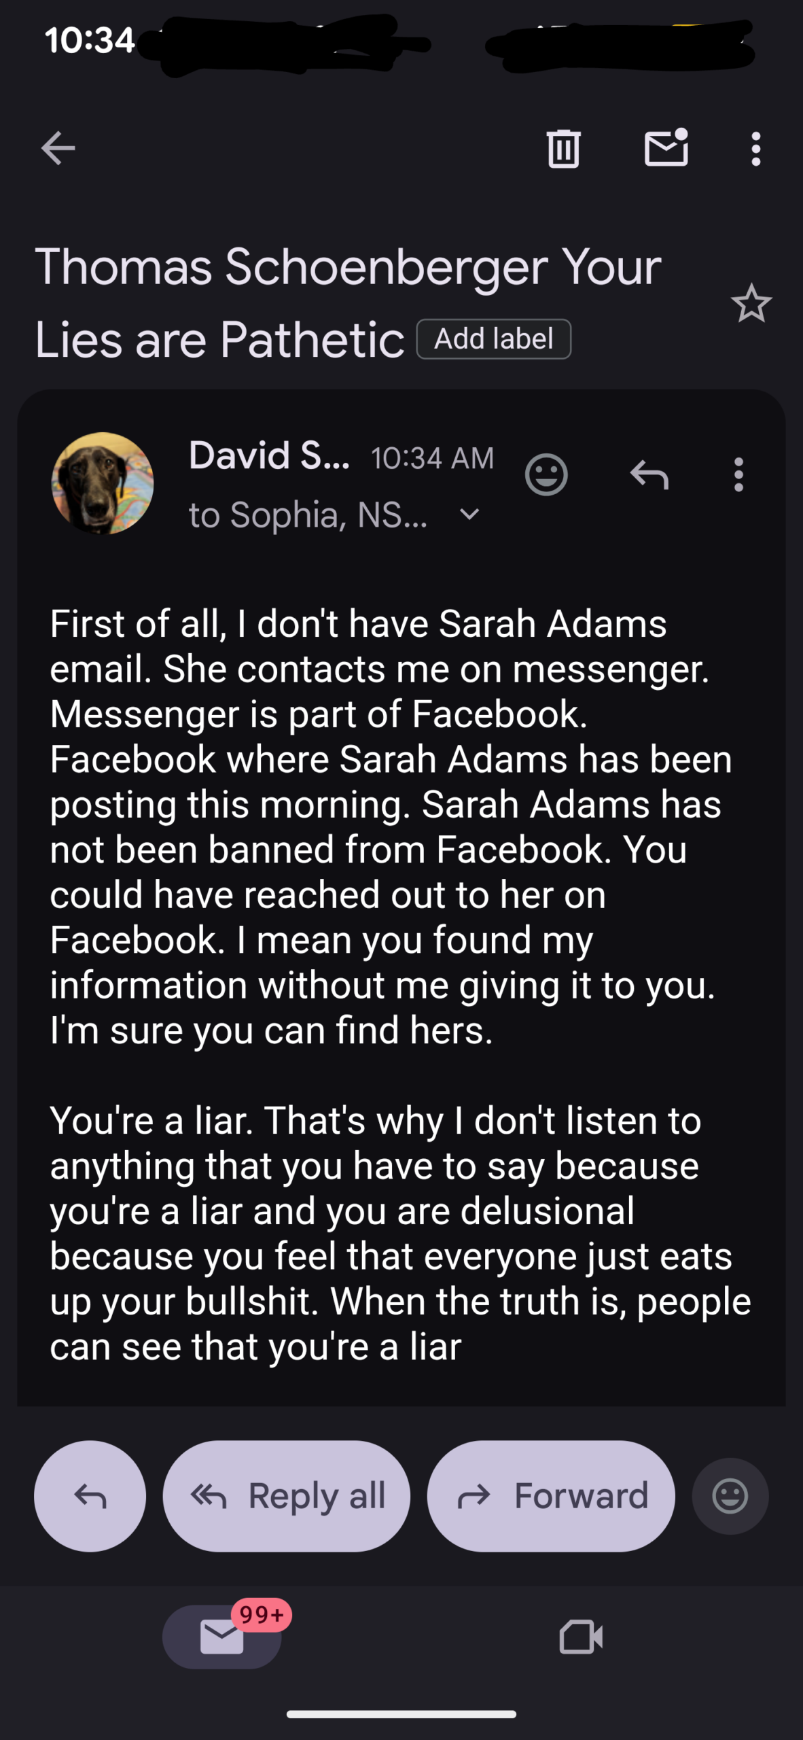Star this email conversation
This screenshot has width=803, height=1740.
point(751,304)
